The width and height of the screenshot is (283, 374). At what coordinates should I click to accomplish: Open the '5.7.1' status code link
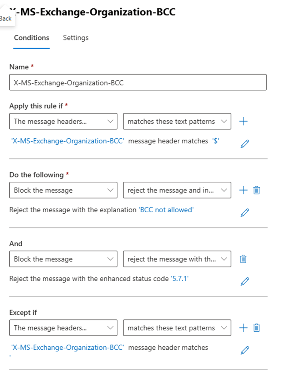(x=180, y=279)
